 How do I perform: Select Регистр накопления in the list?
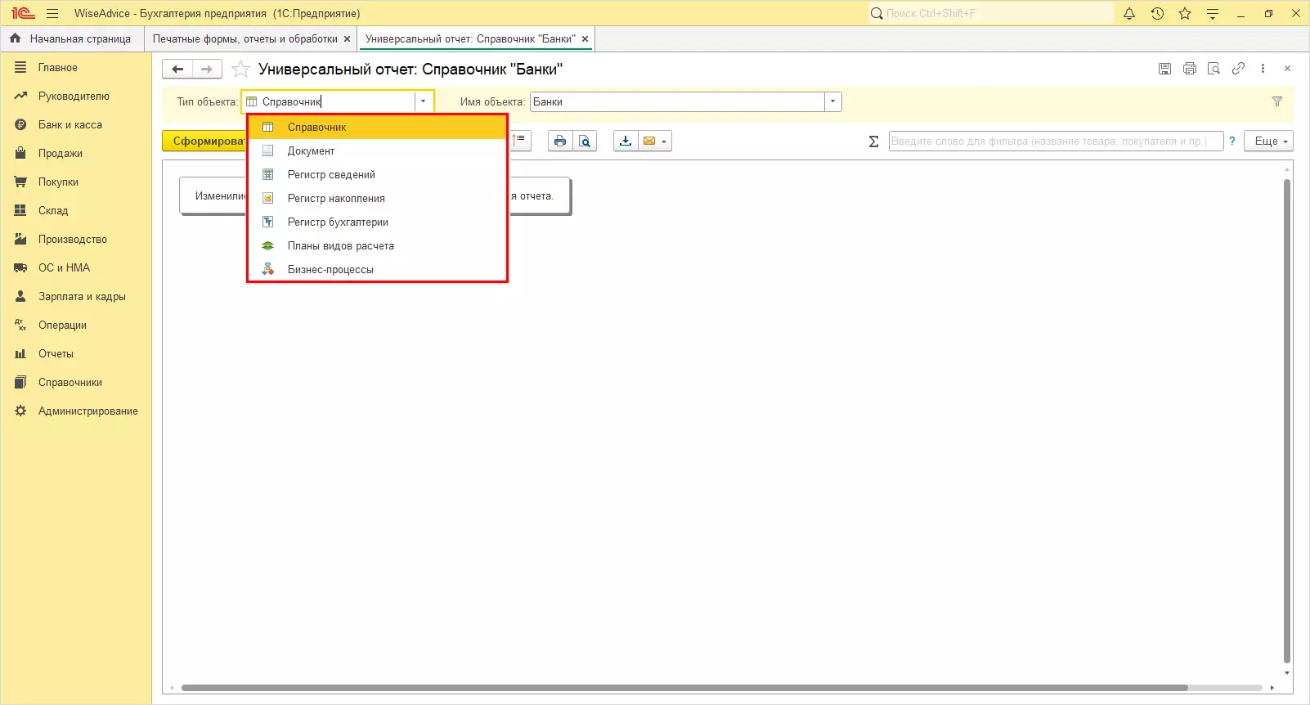[x=377, y=199]
